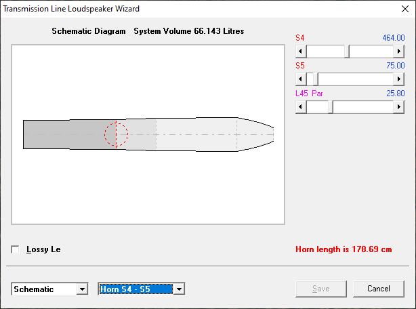
Task: Click the S4 slider left arrow
Action: pyautogui.click(x=301, y=52)
